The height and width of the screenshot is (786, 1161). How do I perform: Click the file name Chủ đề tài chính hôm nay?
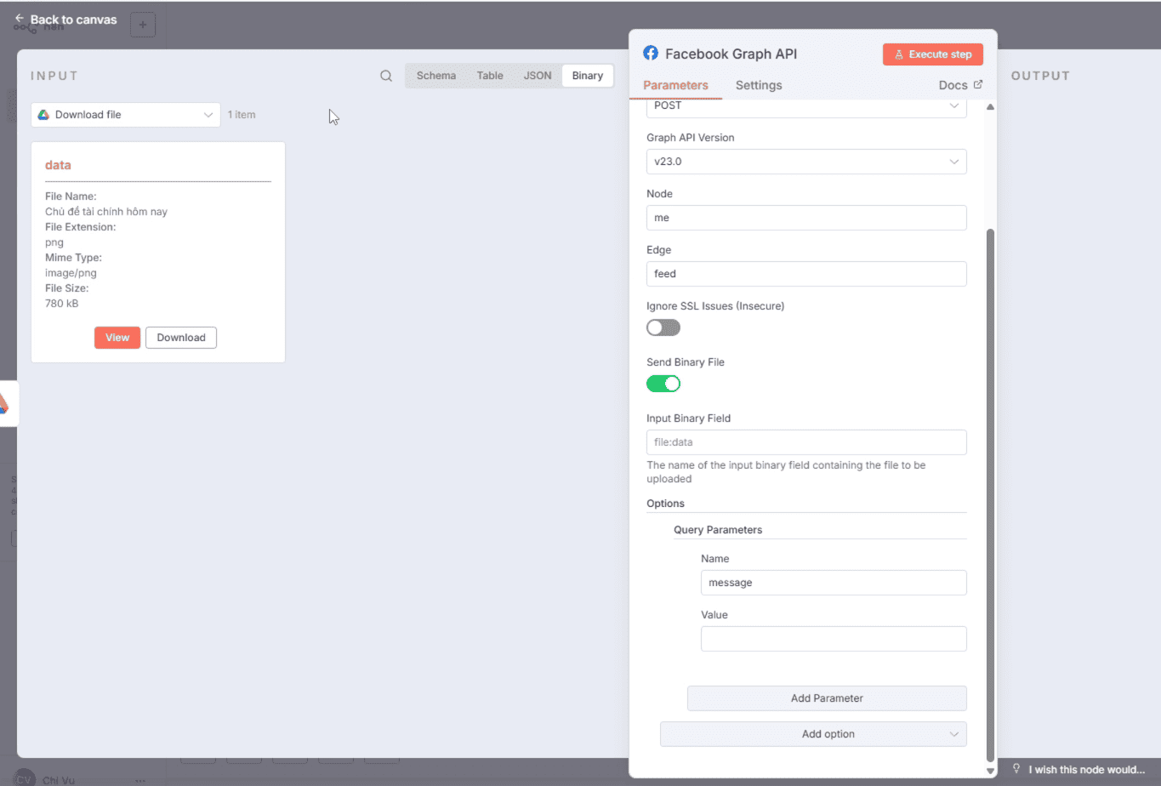coord(106,212)
